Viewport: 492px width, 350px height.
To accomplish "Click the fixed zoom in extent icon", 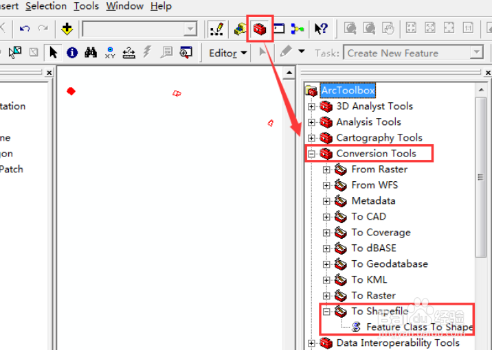I will pyautogui.click(x=411, y=27).
